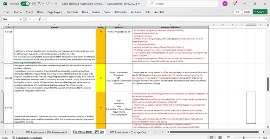This screenshot has height=139, width=270.
Task: Click the Insert Function fx icon
Action: 40,19
